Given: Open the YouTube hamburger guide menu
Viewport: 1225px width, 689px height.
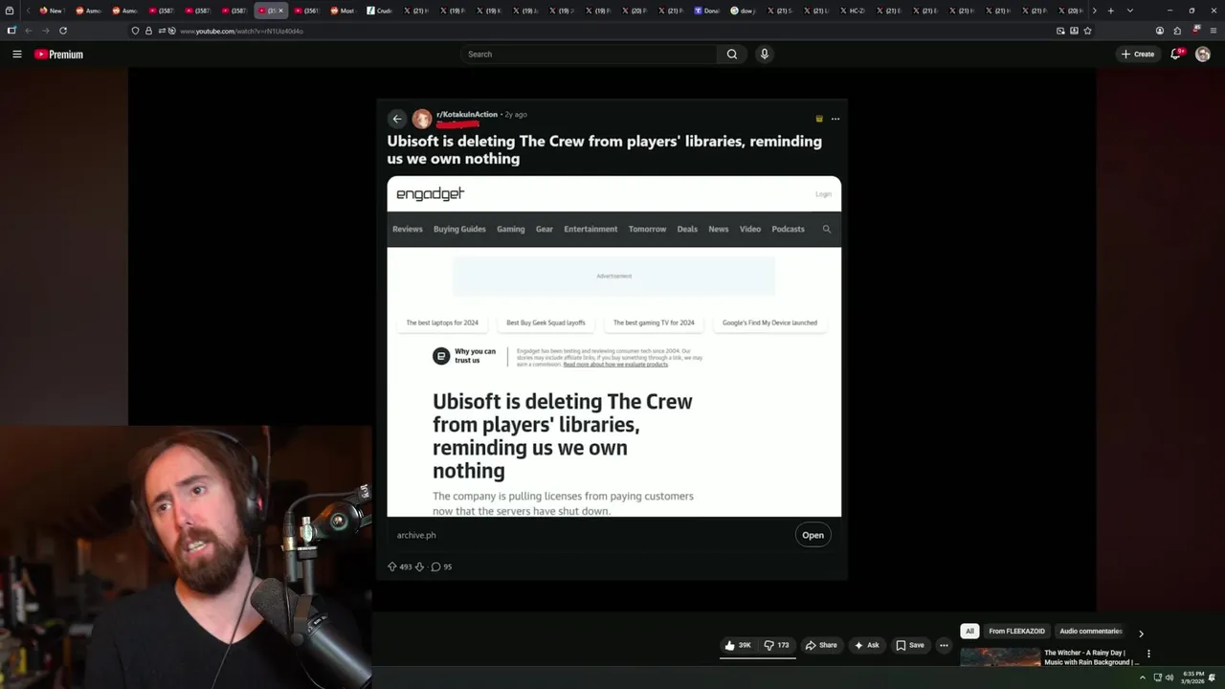Looking at the screenshot, I should point(16,55).
